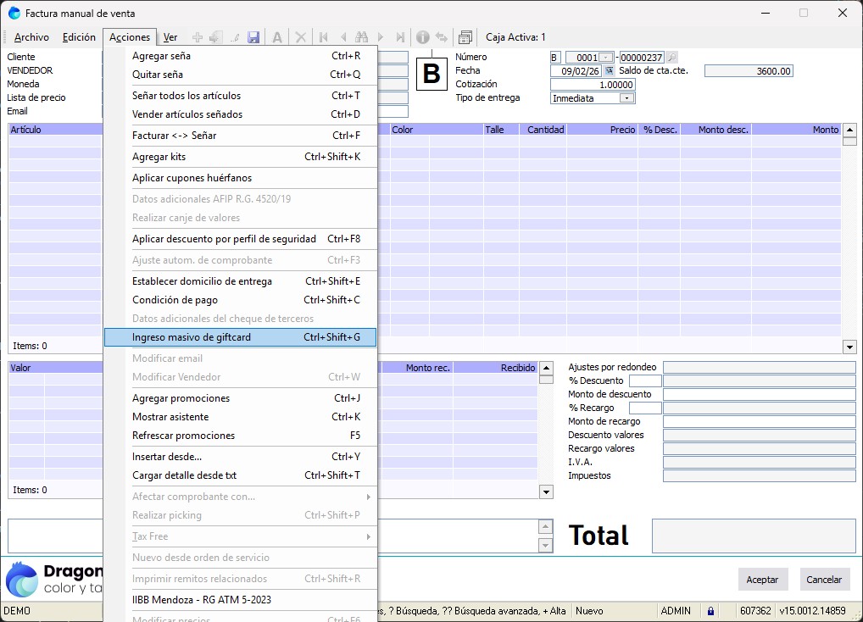The width and height of the screenshot is (863, 622).
Task: Click into the Cotización input field
Action: point(592,85)
